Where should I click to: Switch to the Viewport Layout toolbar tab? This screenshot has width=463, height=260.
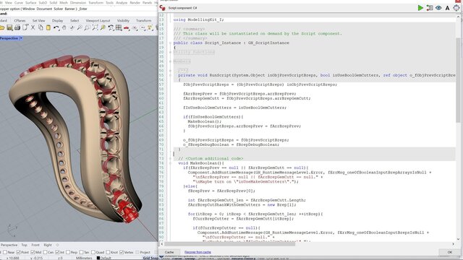[x=98, y=20]
